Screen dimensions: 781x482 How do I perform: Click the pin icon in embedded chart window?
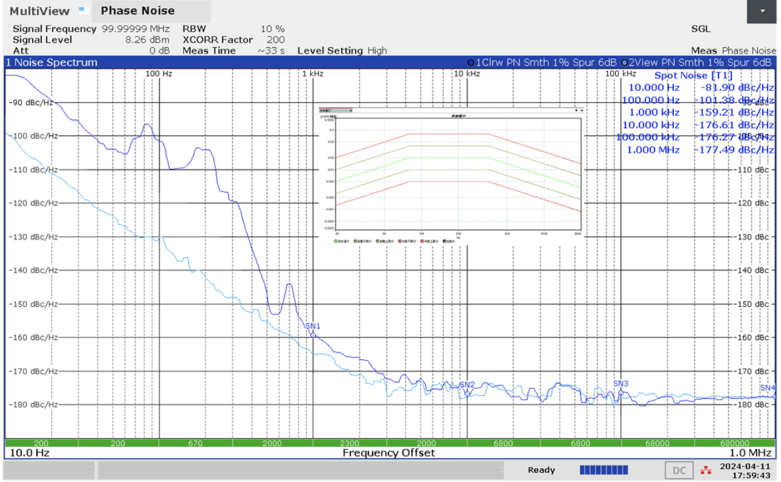576,110
